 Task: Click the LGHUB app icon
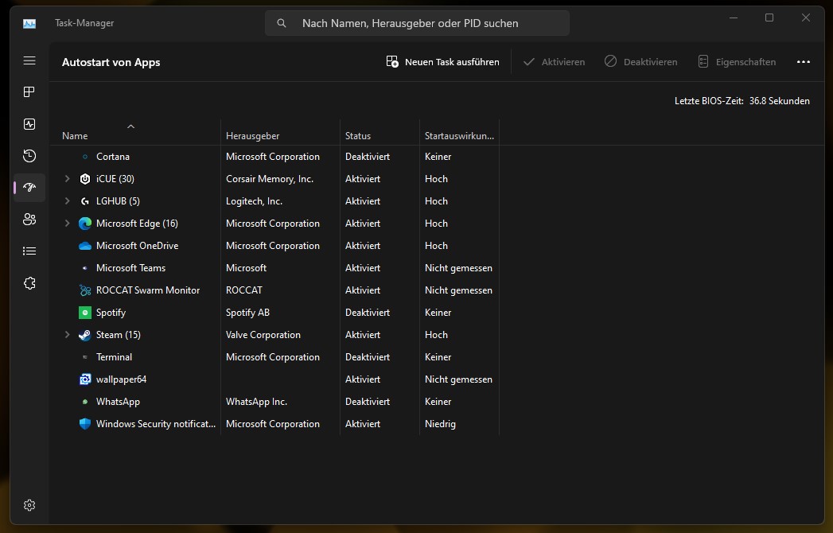[85, 201]
